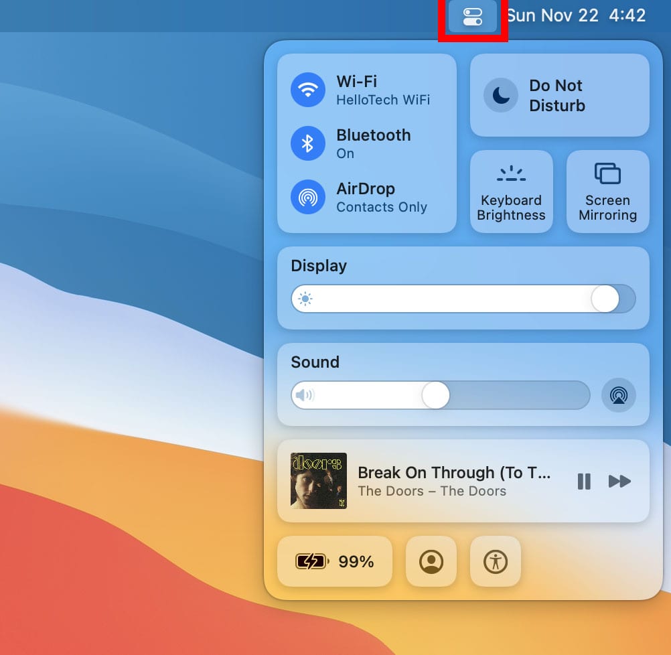Image resolution: width=671 pixels, height=655 pixels.
Task: Click the Control Center menu bar icon
Action: coord(473,17)
